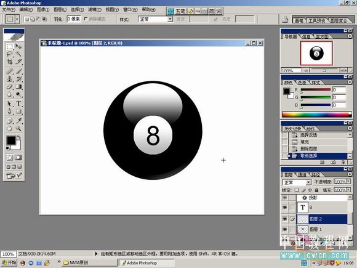Open the layer blend mode dropdown
The height and width of the screenshot is (268, 357).
point(297,182)
